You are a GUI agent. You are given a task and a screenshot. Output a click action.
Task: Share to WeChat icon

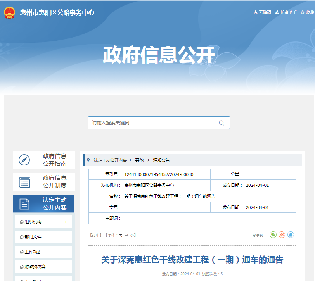(273, 234)
